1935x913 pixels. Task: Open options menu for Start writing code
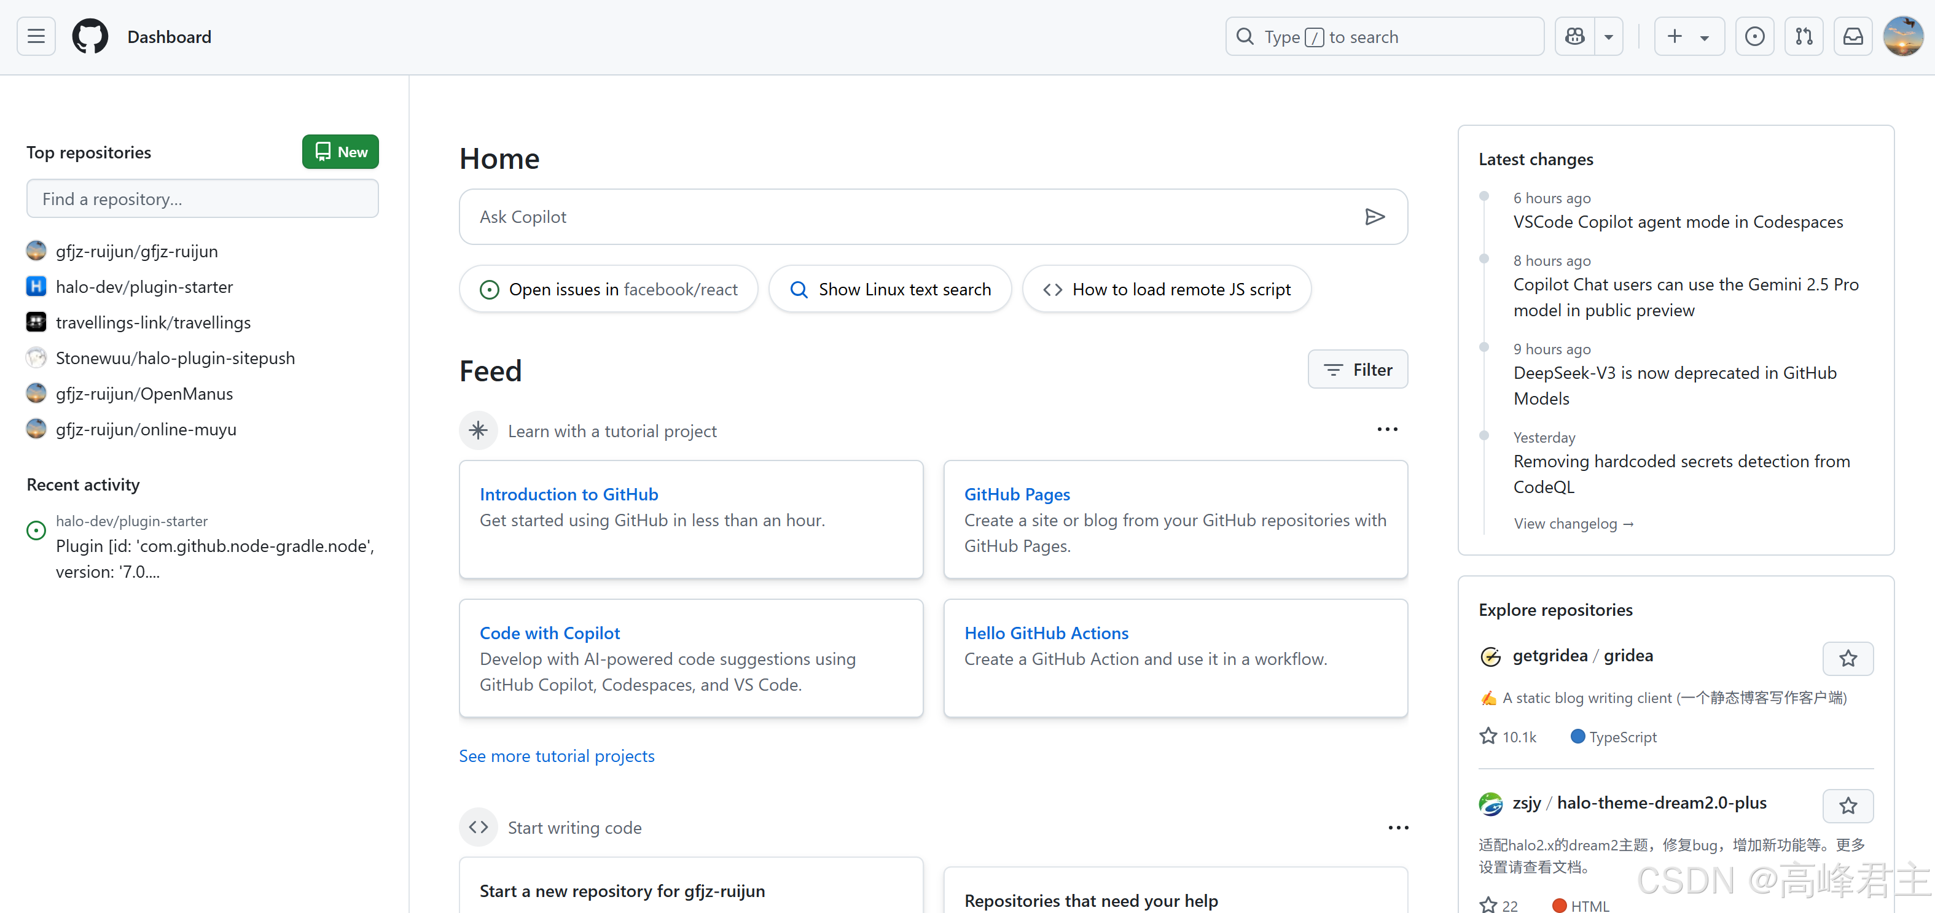1398,828
